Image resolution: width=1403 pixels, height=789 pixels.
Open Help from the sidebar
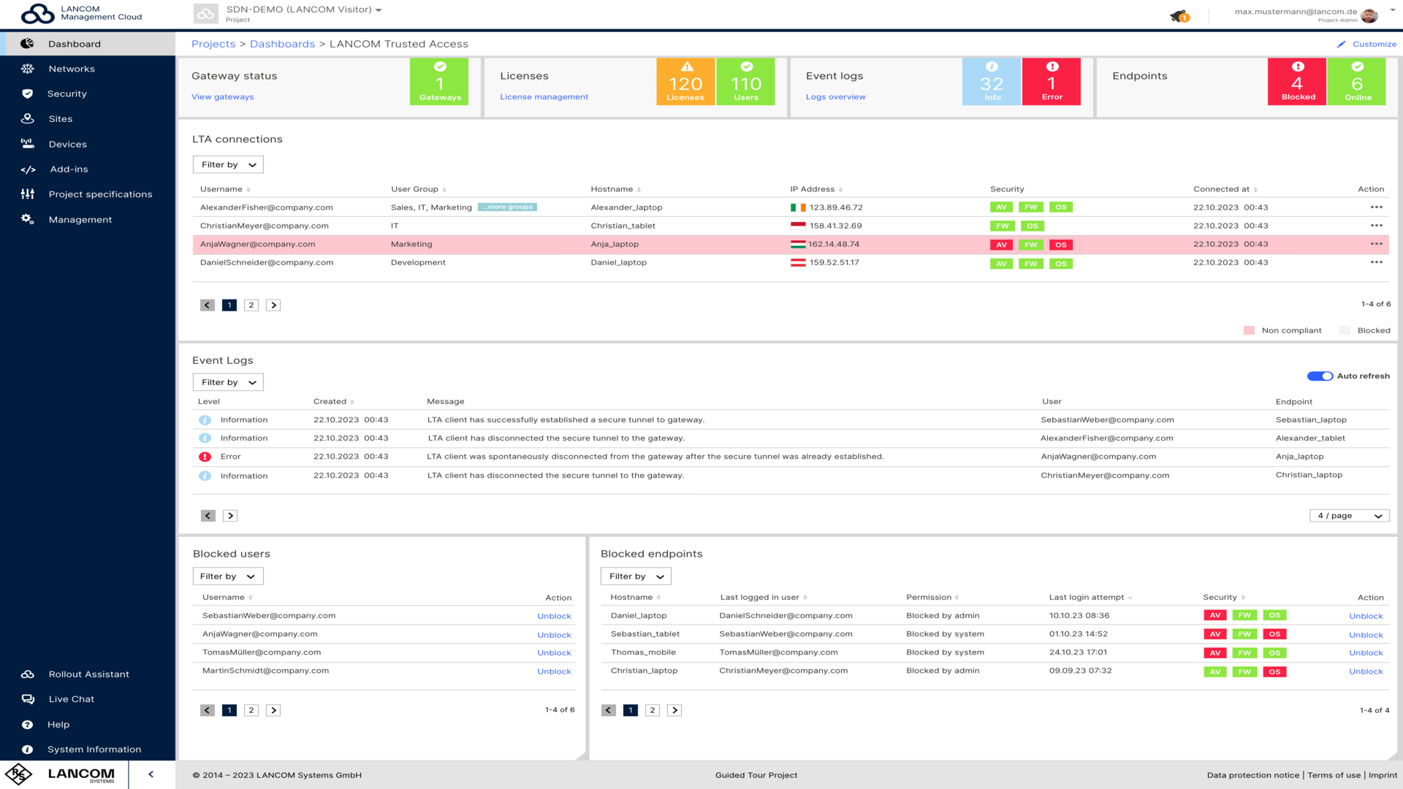click(x=58, y=724)
